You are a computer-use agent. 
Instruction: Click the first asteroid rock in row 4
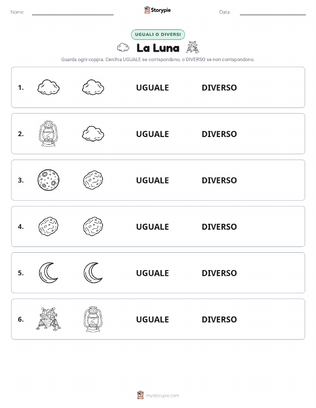click(x=49, y=226)
